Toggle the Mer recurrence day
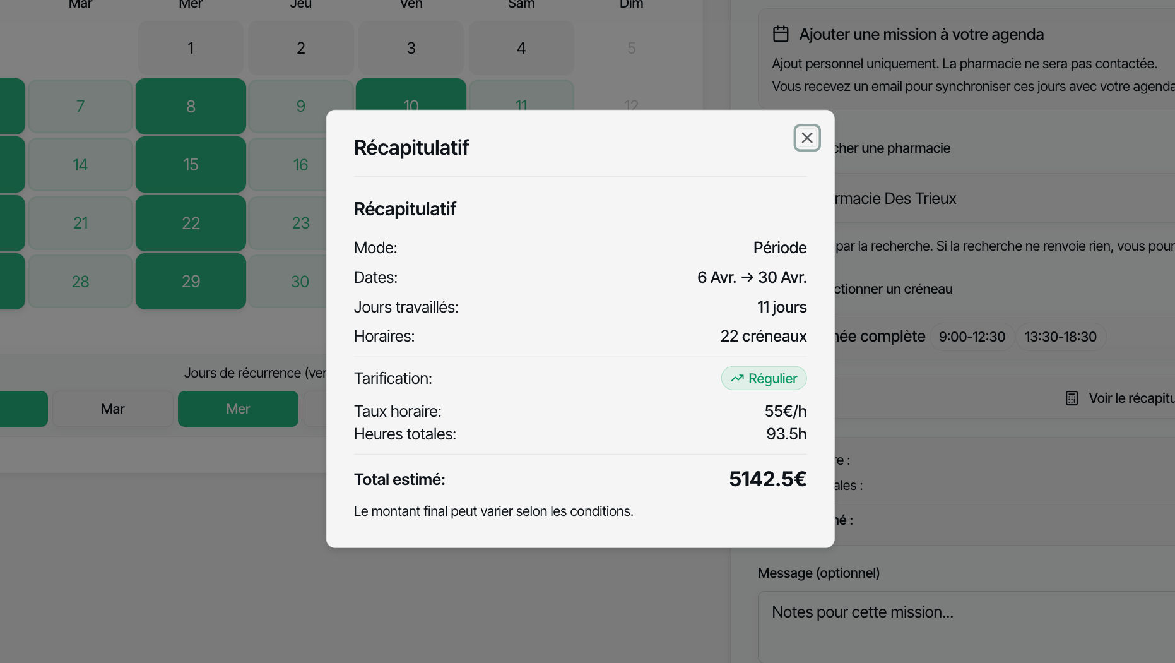Screen dimensions: 1175x663 (238, 409)
